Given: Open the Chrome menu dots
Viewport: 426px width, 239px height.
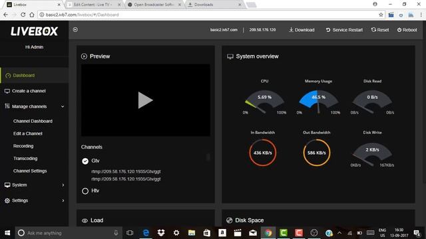Looking at the screenshot, I should [421, 15].
